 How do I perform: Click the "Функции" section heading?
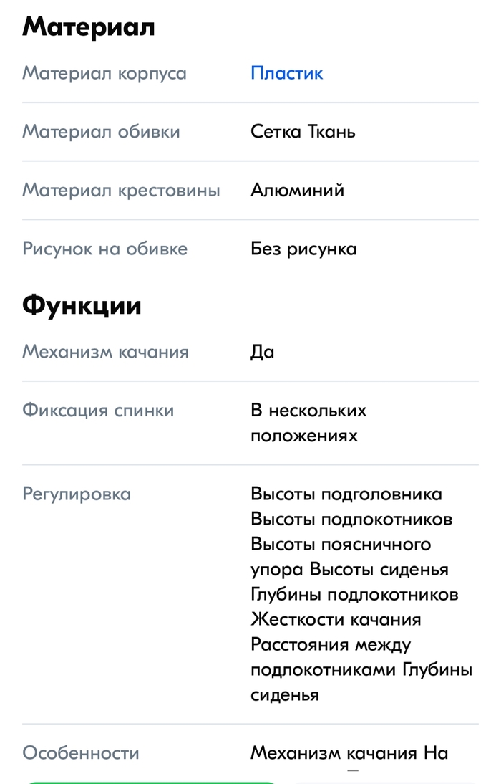[82, 305]
